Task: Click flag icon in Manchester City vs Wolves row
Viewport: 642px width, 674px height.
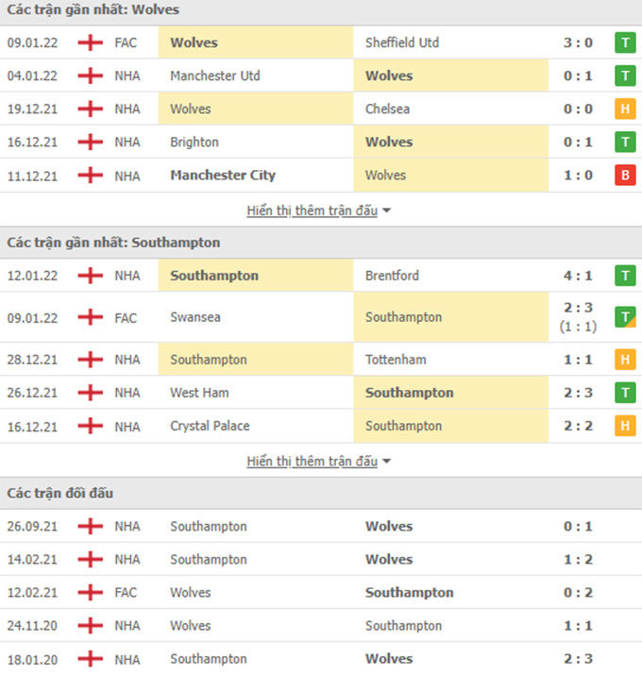Action: 91,176
